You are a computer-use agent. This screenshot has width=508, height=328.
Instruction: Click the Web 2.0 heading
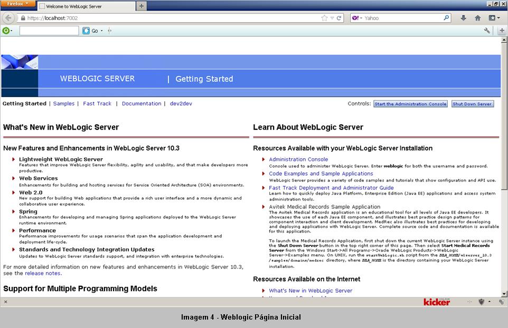31,192
